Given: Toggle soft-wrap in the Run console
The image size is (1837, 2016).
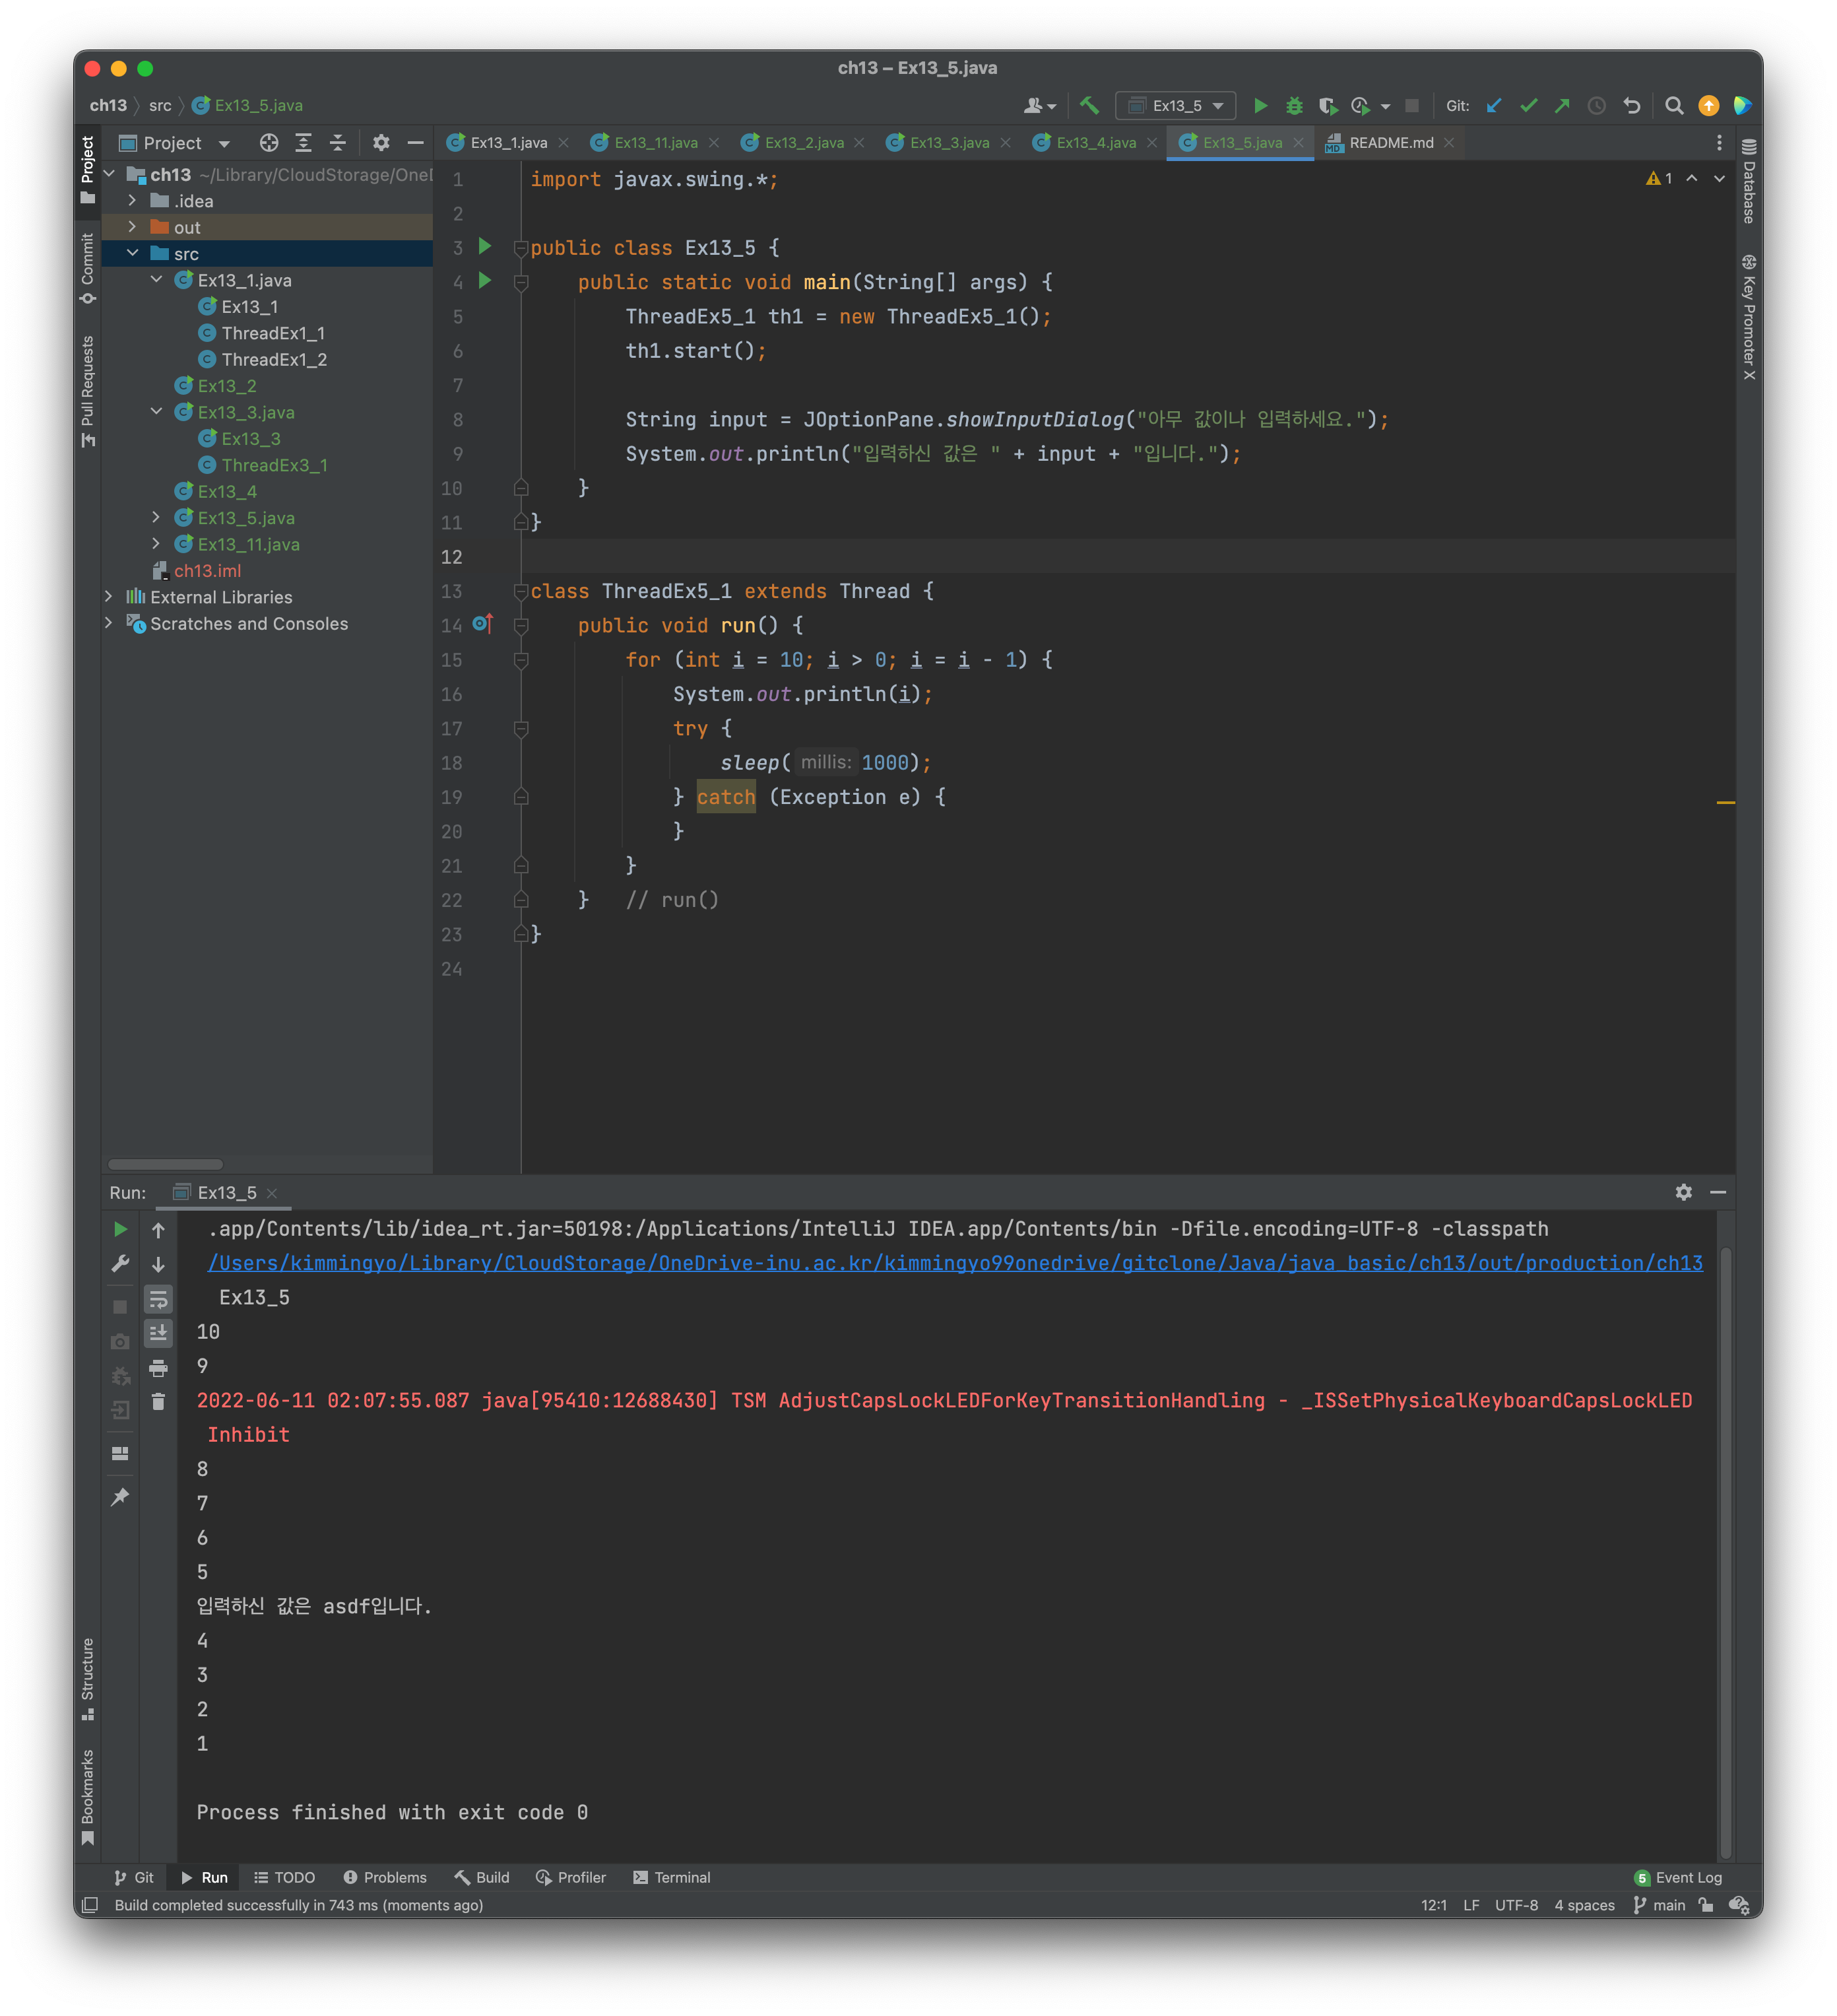Looking at the screenshot, I should [158, 1298].
